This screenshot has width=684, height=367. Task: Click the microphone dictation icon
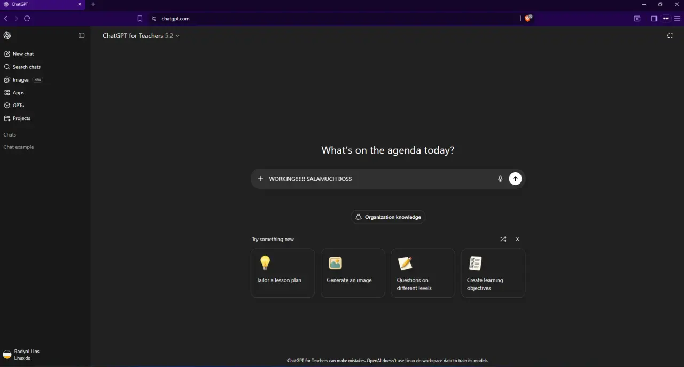point(500,179)
